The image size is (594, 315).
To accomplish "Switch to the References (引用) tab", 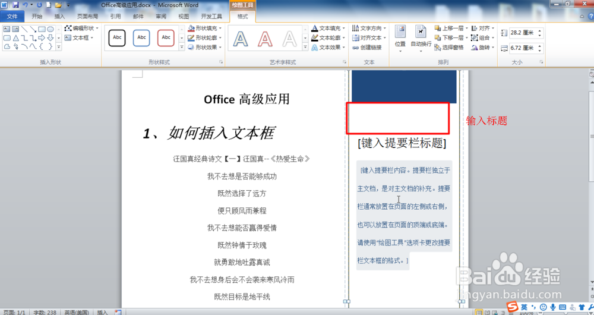I will point(116,16).
